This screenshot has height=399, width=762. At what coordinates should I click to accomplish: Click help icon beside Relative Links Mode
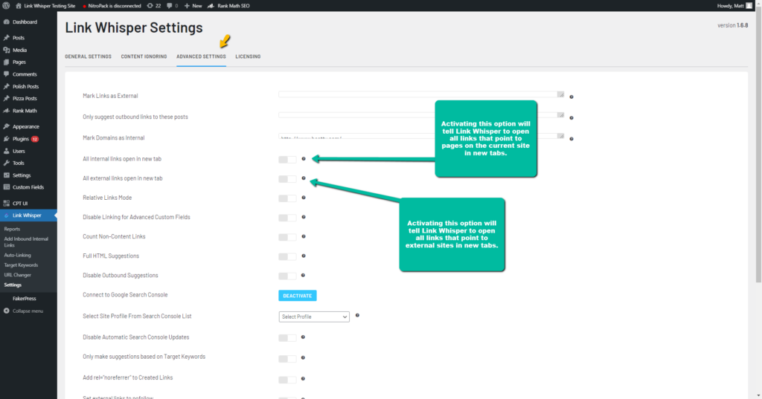point(304,198)
